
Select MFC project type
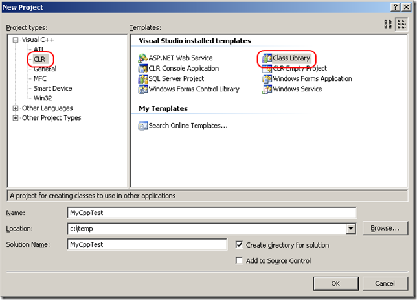point(40,79)
